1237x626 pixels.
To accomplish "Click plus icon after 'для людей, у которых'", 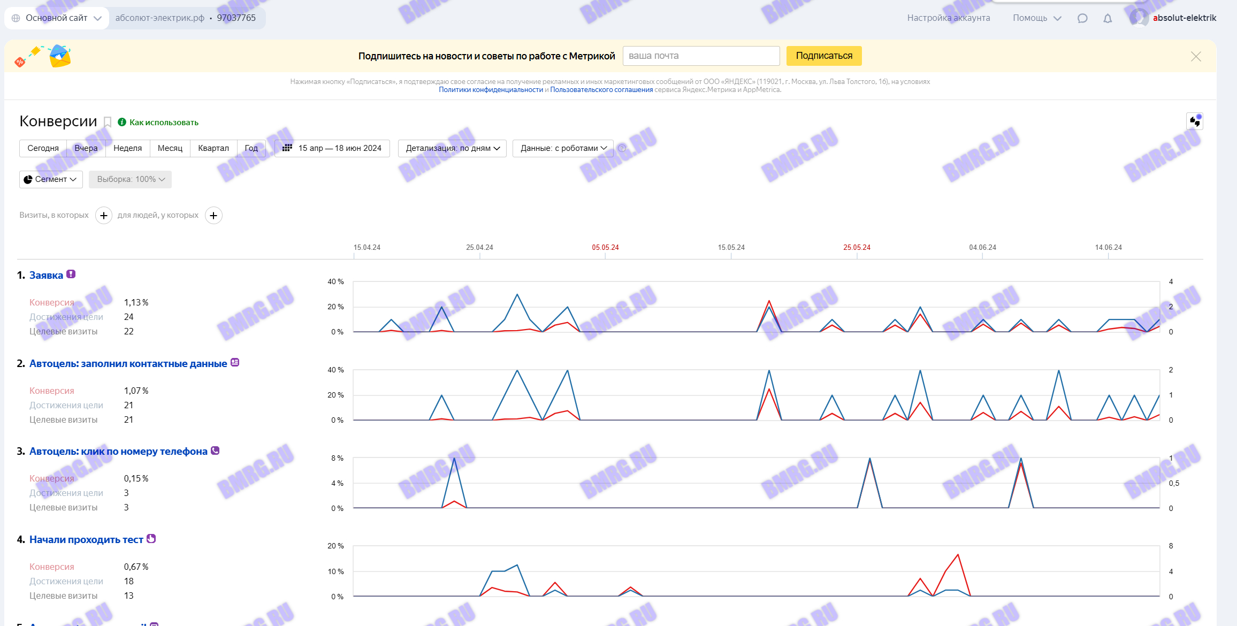I will click(x=213, y=216).
